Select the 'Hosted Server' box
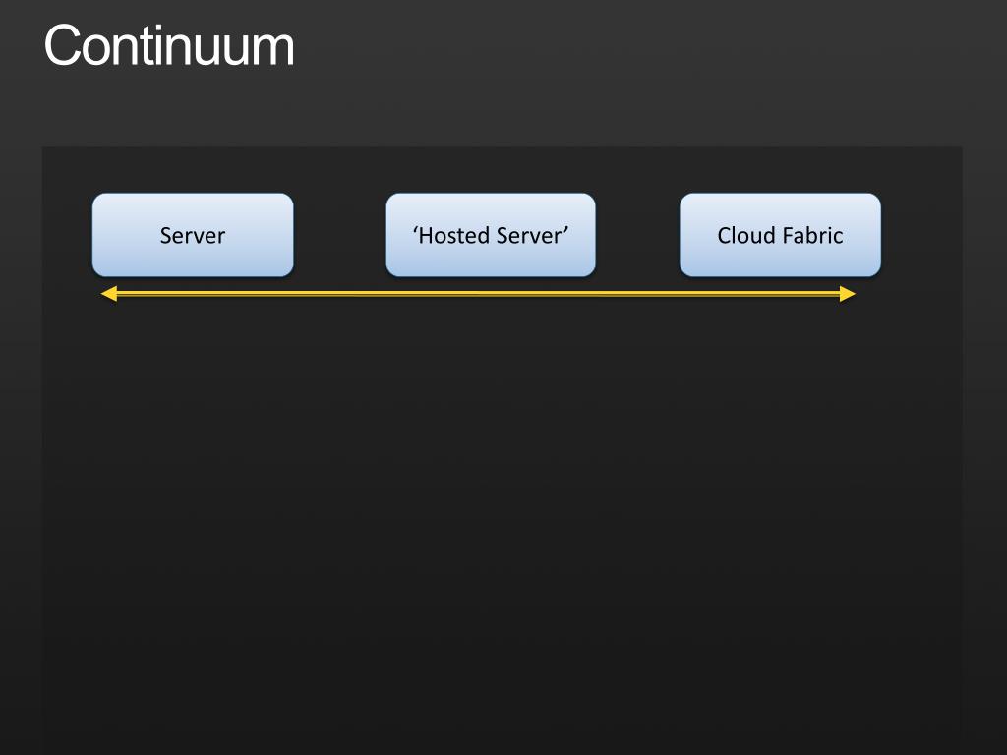The height and width of the screenshot is (755, 1007). (491, 235)
